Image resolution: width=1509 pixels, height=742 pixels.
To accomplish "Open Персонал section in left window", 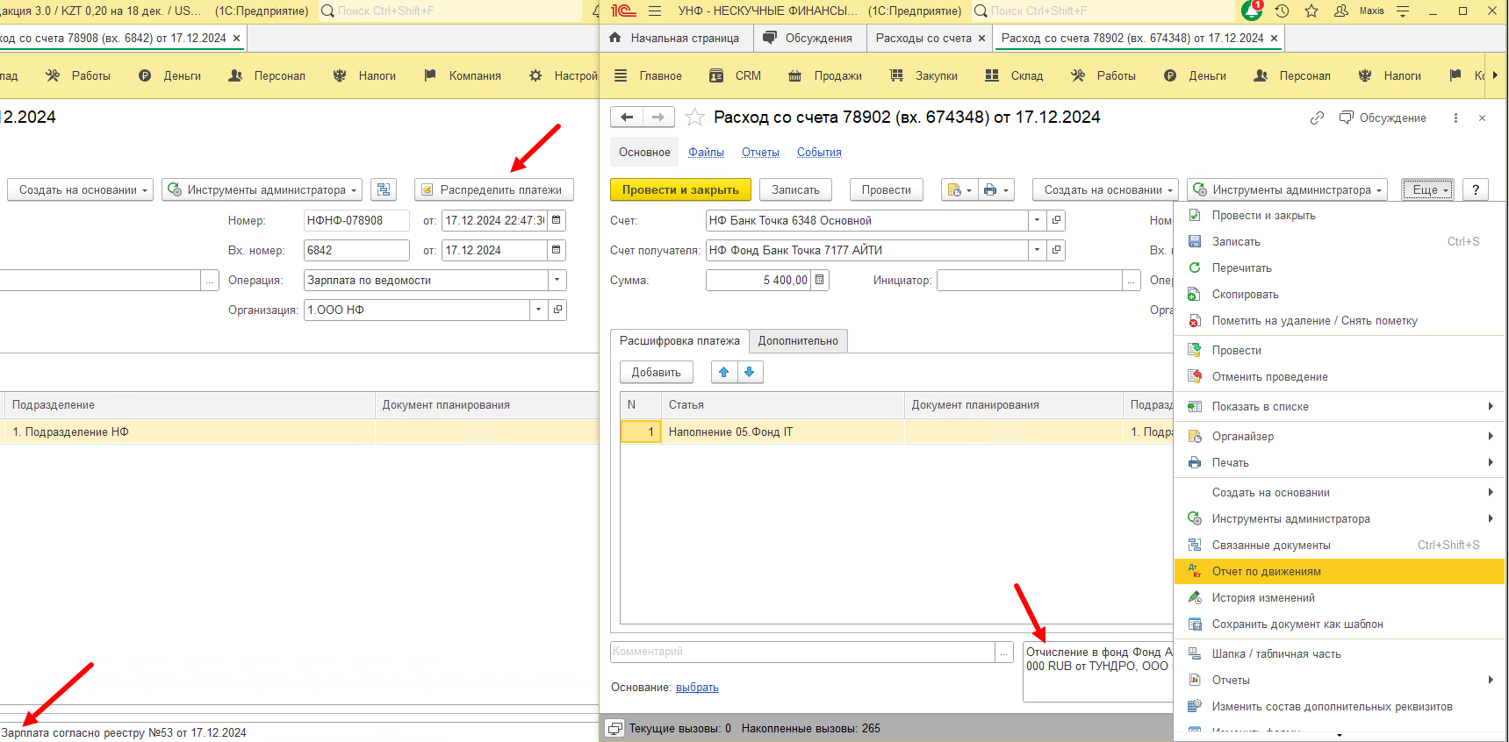I will pyautogui.click(x=267, y=75).
